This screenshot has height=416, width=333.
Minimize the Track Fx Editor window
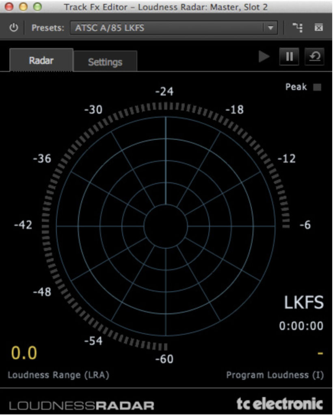[x=23, y=6]
